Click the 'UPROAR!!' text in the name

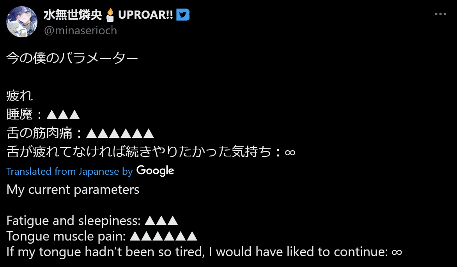click(x=145, y=15)
